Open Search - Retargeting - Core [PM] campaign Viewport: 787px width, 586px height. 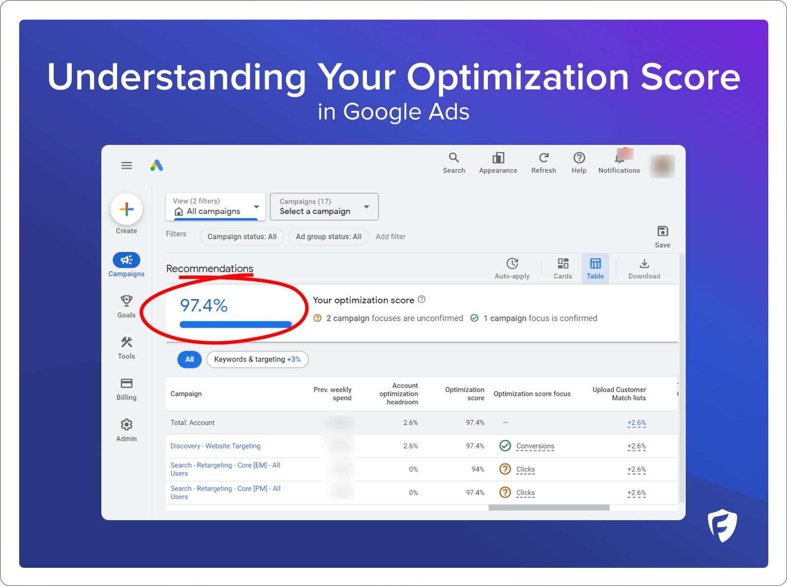(x=225, y=493)
